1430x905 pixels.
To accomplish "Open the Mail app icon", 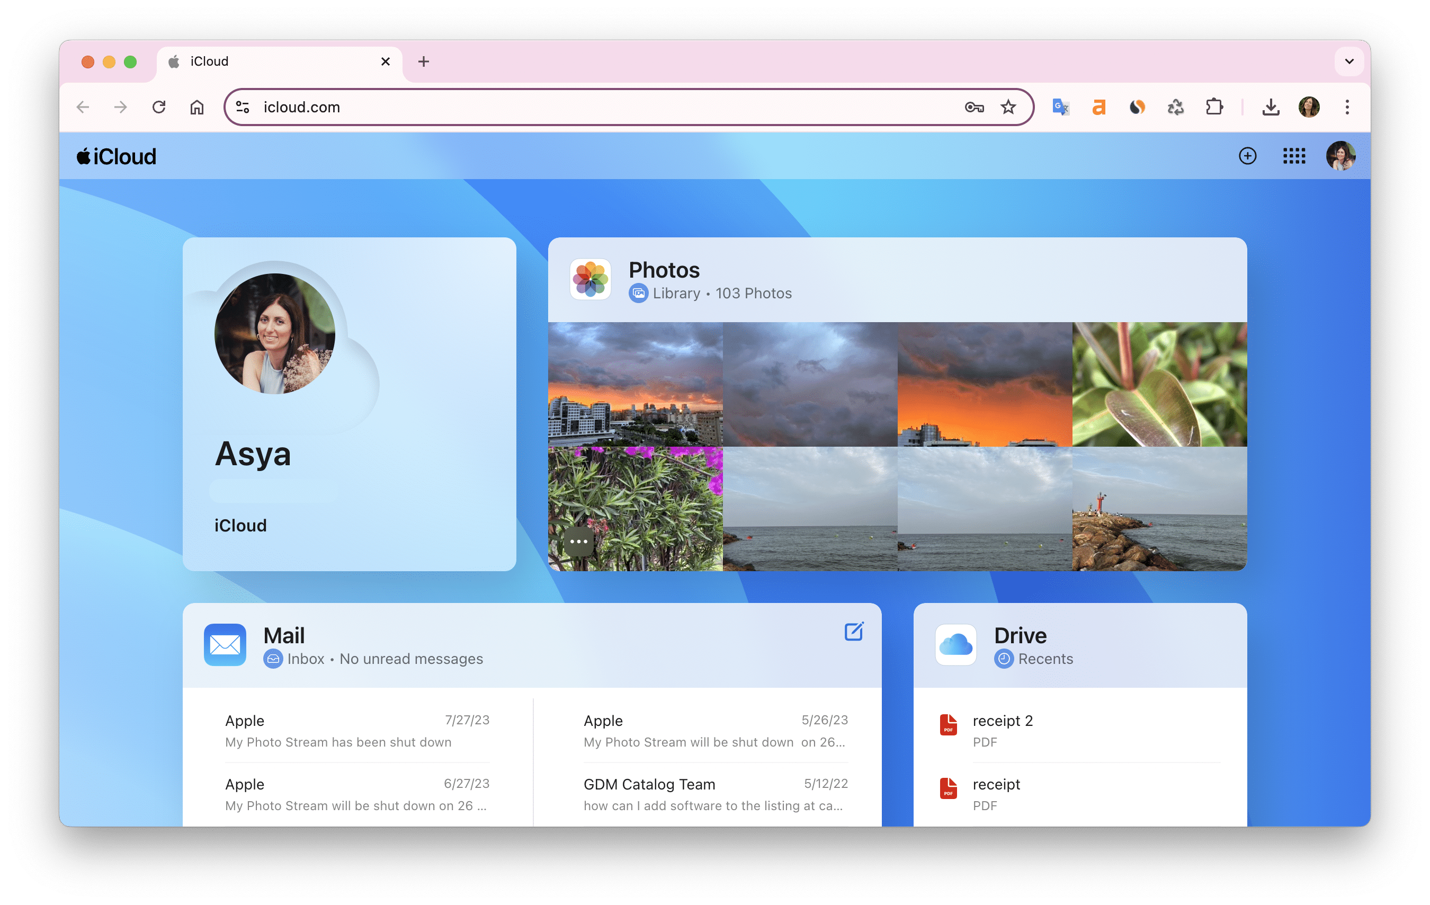I will click(x=225, y=645).
